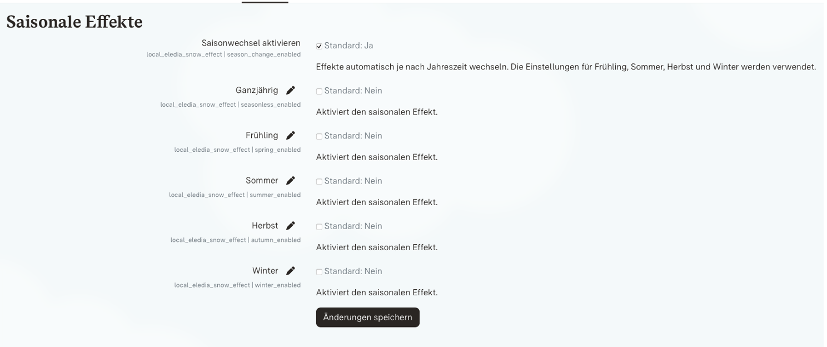This screenshot has height=347, width=827.
Task: Open the Herbst name editor pencil icon
Action: pyautogui.click(x=291, y=225)
